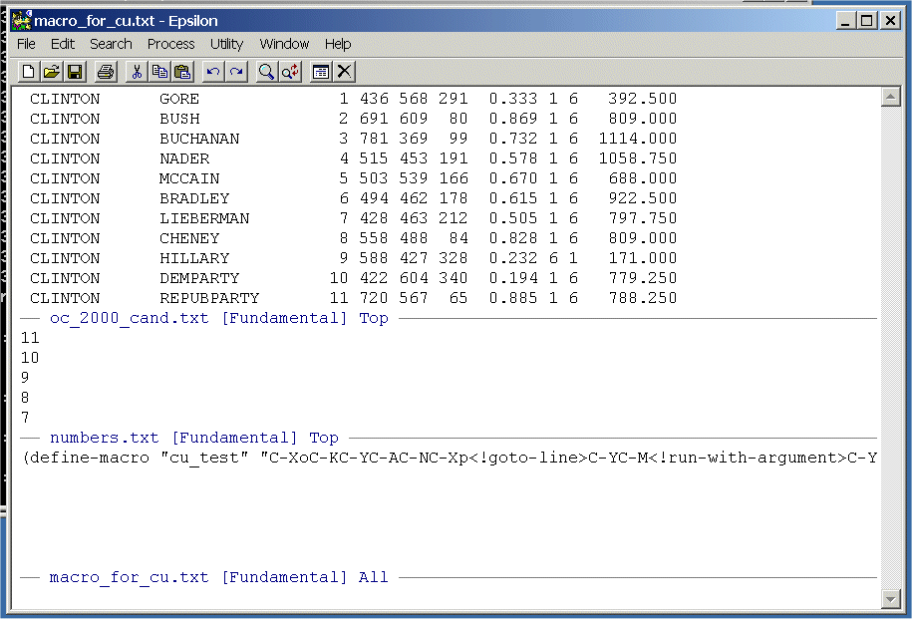This screenshot has width=912, height=619.
Task: Open the File menu
Action: point(26,44)
